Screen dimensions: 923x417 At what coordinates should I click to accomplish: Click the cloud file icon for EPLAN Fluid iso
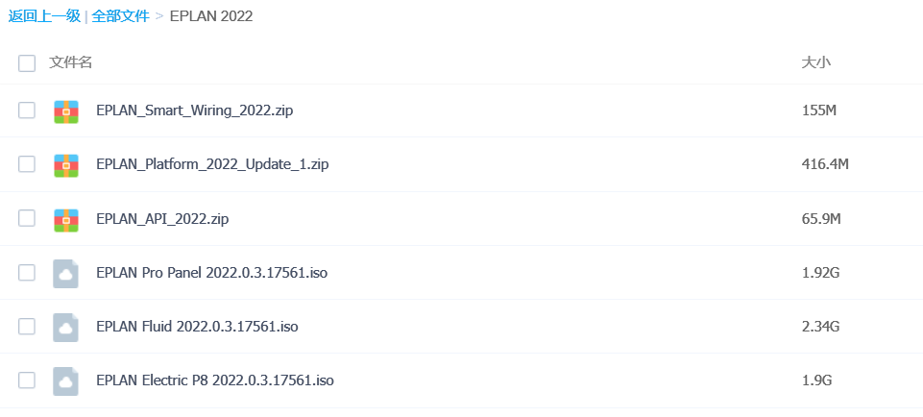click(65, 327)
